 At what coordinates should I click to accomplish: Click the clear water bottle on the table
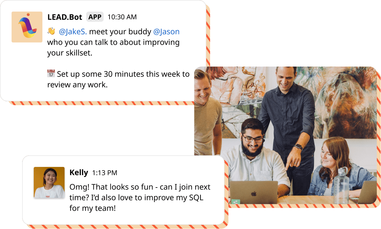[341, 186]
